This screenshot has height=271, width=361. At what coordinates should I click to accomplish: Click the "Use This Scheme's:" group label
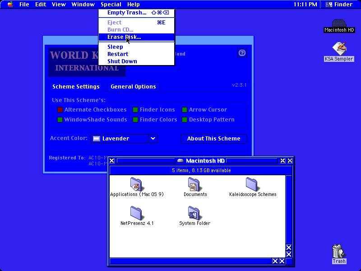tap(79, 100)
